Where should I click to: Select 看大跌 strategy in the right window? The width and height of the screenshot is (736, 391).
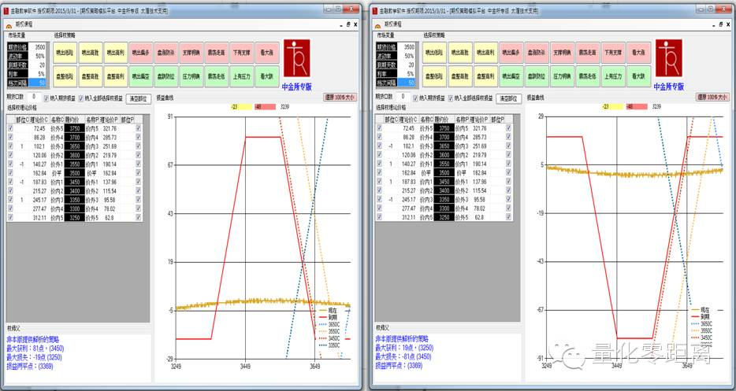(638, 76)
